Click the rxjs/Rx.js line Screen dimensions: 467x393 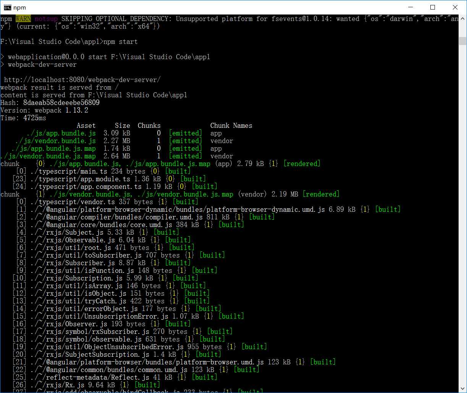86,385
